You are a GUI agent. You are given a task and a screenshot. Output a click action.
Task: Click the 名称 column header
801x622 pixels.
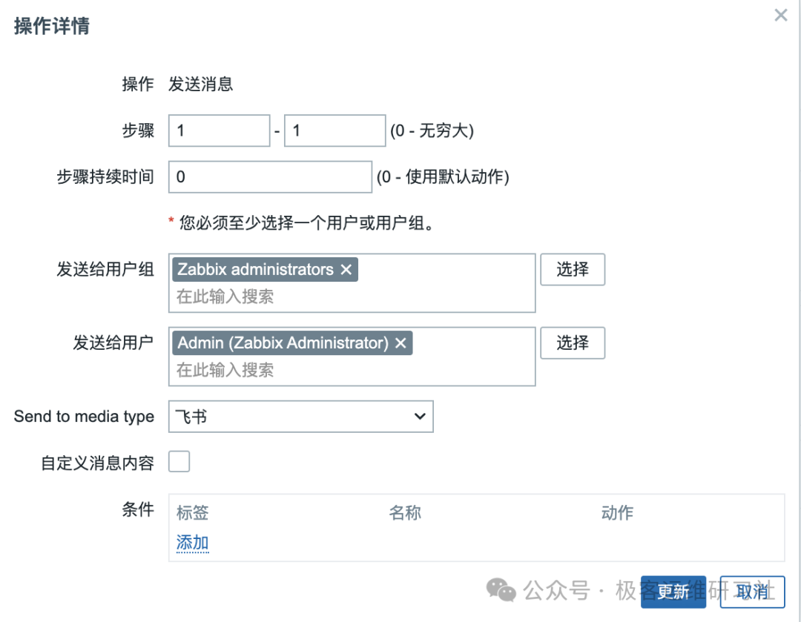pyautogui.click(x=405, y=512)
